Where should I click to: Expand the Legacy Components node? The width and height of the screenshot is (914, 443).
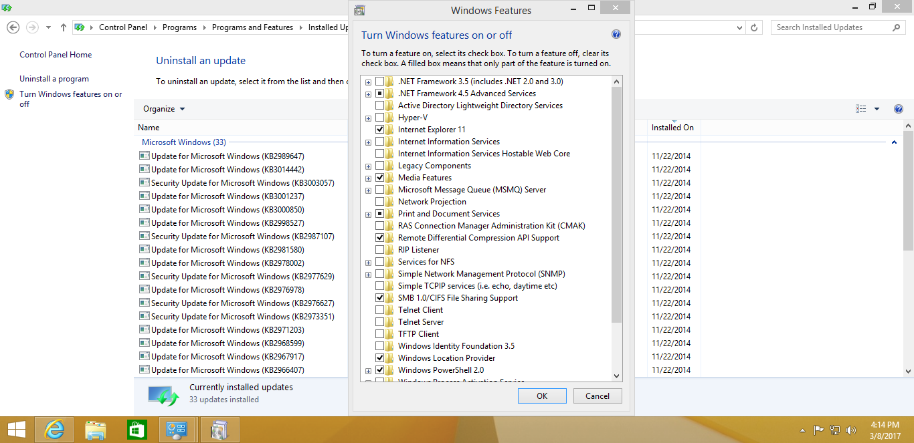pos(369,166)
